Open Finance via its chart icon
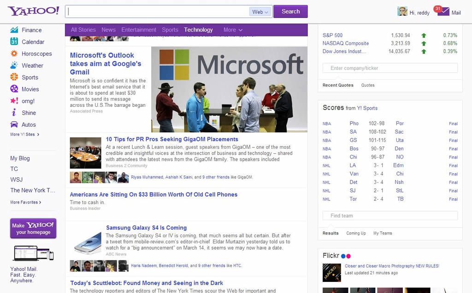The height and width of the screenshot is (293, 472). 14,30
